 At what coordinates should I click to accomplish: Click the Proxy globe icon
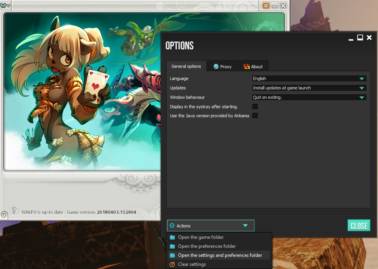216,67
